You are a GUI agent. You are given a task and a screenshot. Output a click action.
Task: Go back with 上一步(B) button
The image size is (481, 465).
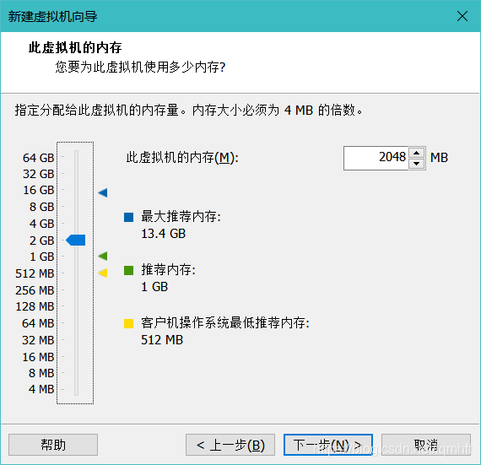tap(230, 445)
